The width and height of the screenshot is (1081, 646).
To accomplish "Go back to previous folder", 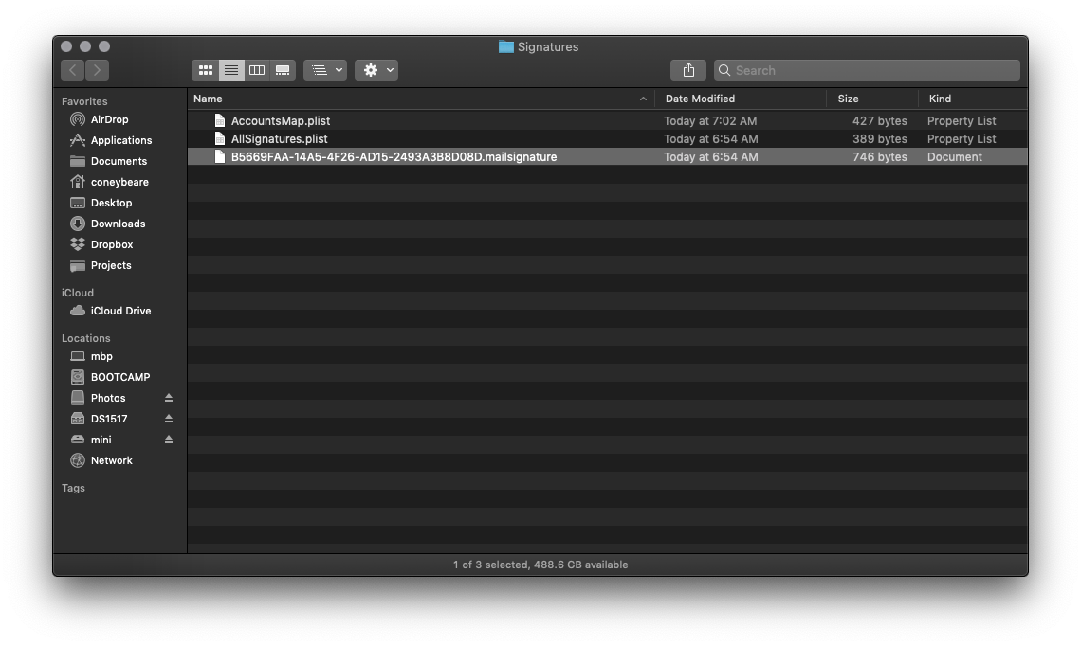I will (73, 70).
